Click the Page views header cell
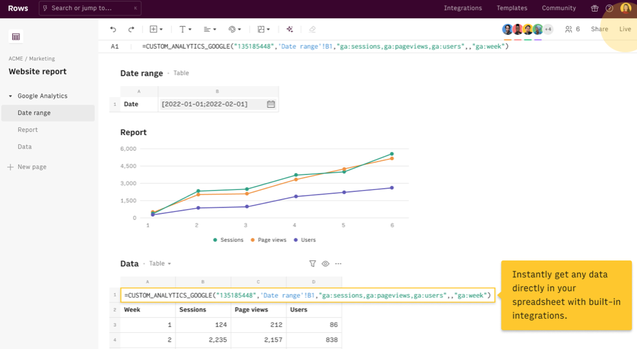The image size is (637, 349). [259, 310]
